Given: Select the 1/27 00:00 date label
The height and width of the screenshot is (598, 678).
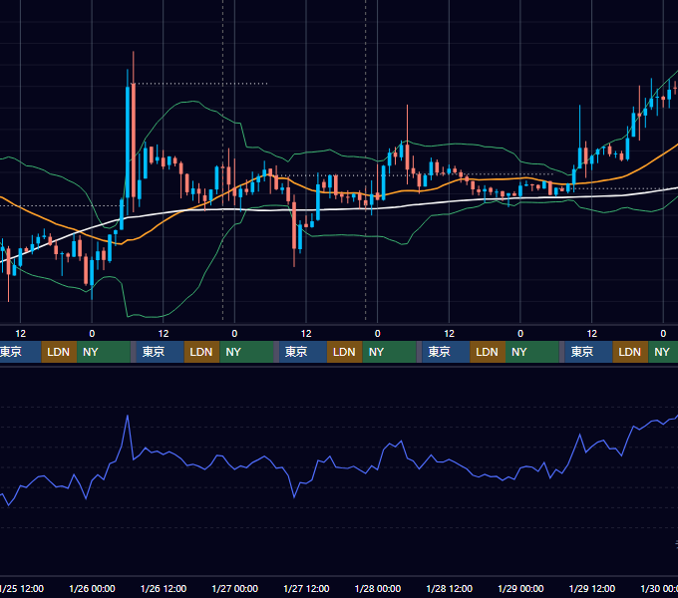Looking at the screenshot, I should [x=234, y=588].
